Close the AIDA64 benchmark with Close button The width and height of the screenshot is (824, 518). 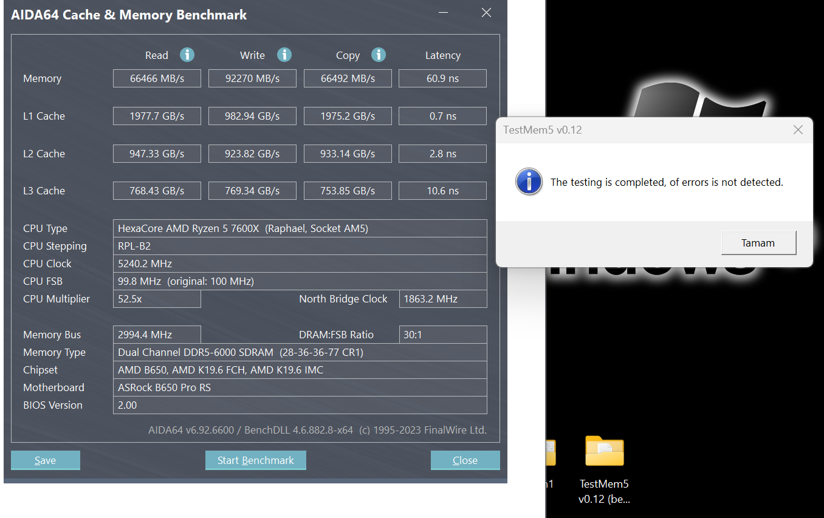tap(465, 460)
